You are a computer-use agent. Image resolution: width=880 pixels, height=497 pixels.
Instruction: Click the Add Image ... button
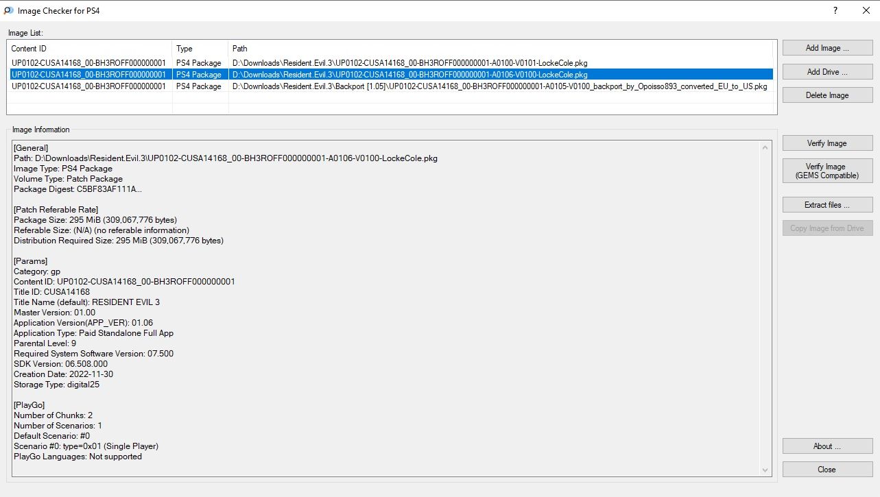[x=827, y=48]
